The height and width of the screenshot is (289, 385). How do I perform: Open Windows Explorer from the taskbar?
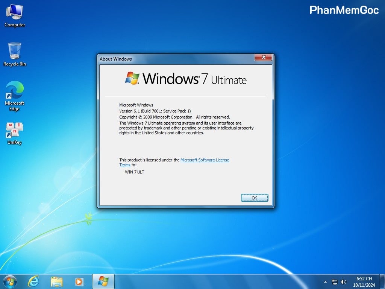coord(57,281)
